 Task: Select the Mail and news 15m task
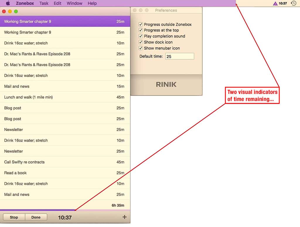(x=65, y=86)
